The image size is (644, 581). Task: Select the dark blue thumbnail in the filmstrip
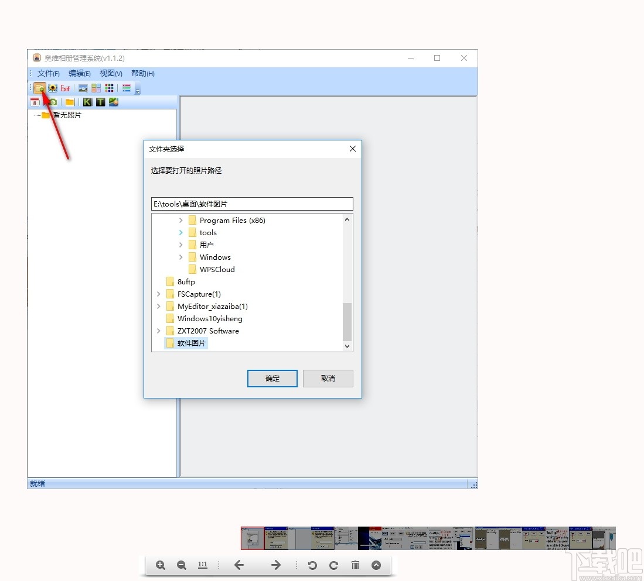point(370,538)
